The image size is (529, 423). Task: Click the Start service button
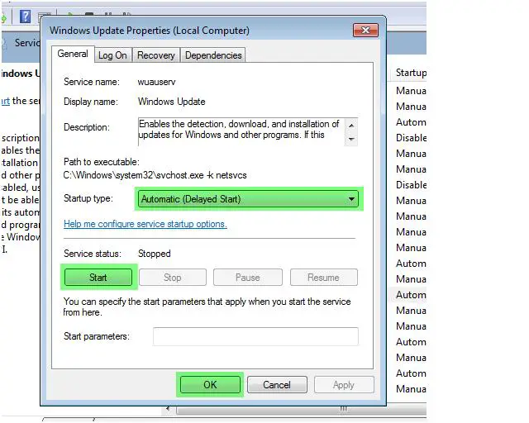pyautogui.click(x=98, y=278)
